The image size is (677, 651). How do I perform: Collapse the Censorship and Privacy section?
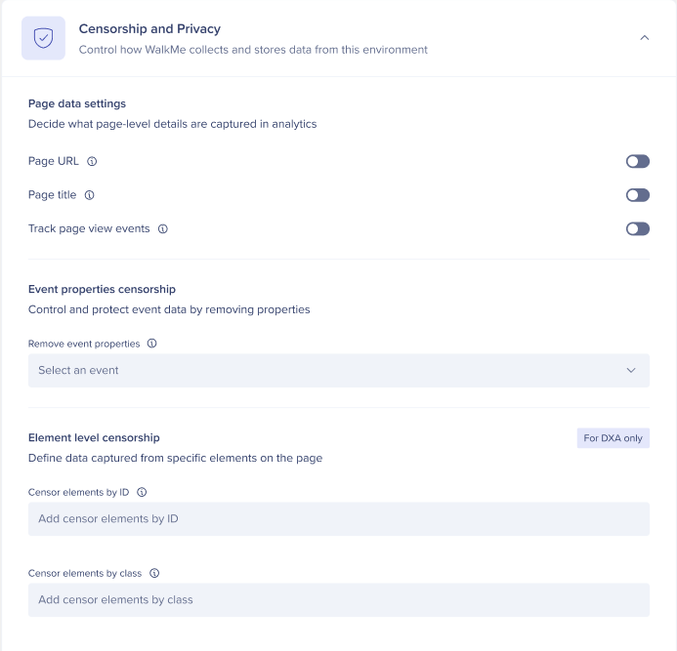point(644,38)
